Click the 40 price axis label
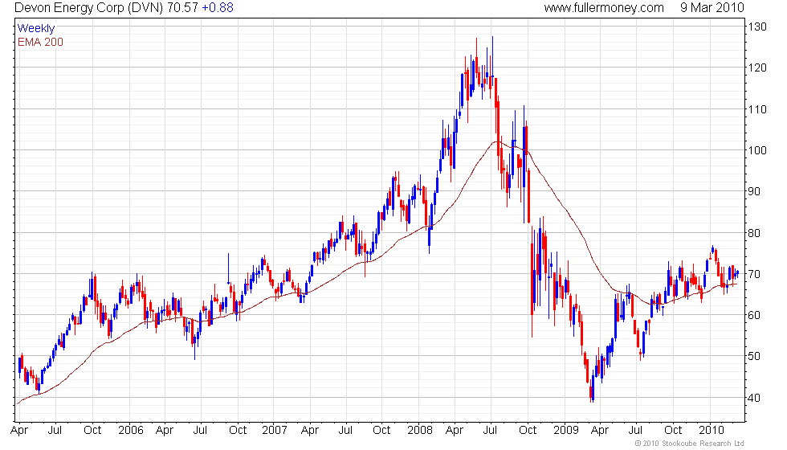787x450 pixels. pos(754,398)
